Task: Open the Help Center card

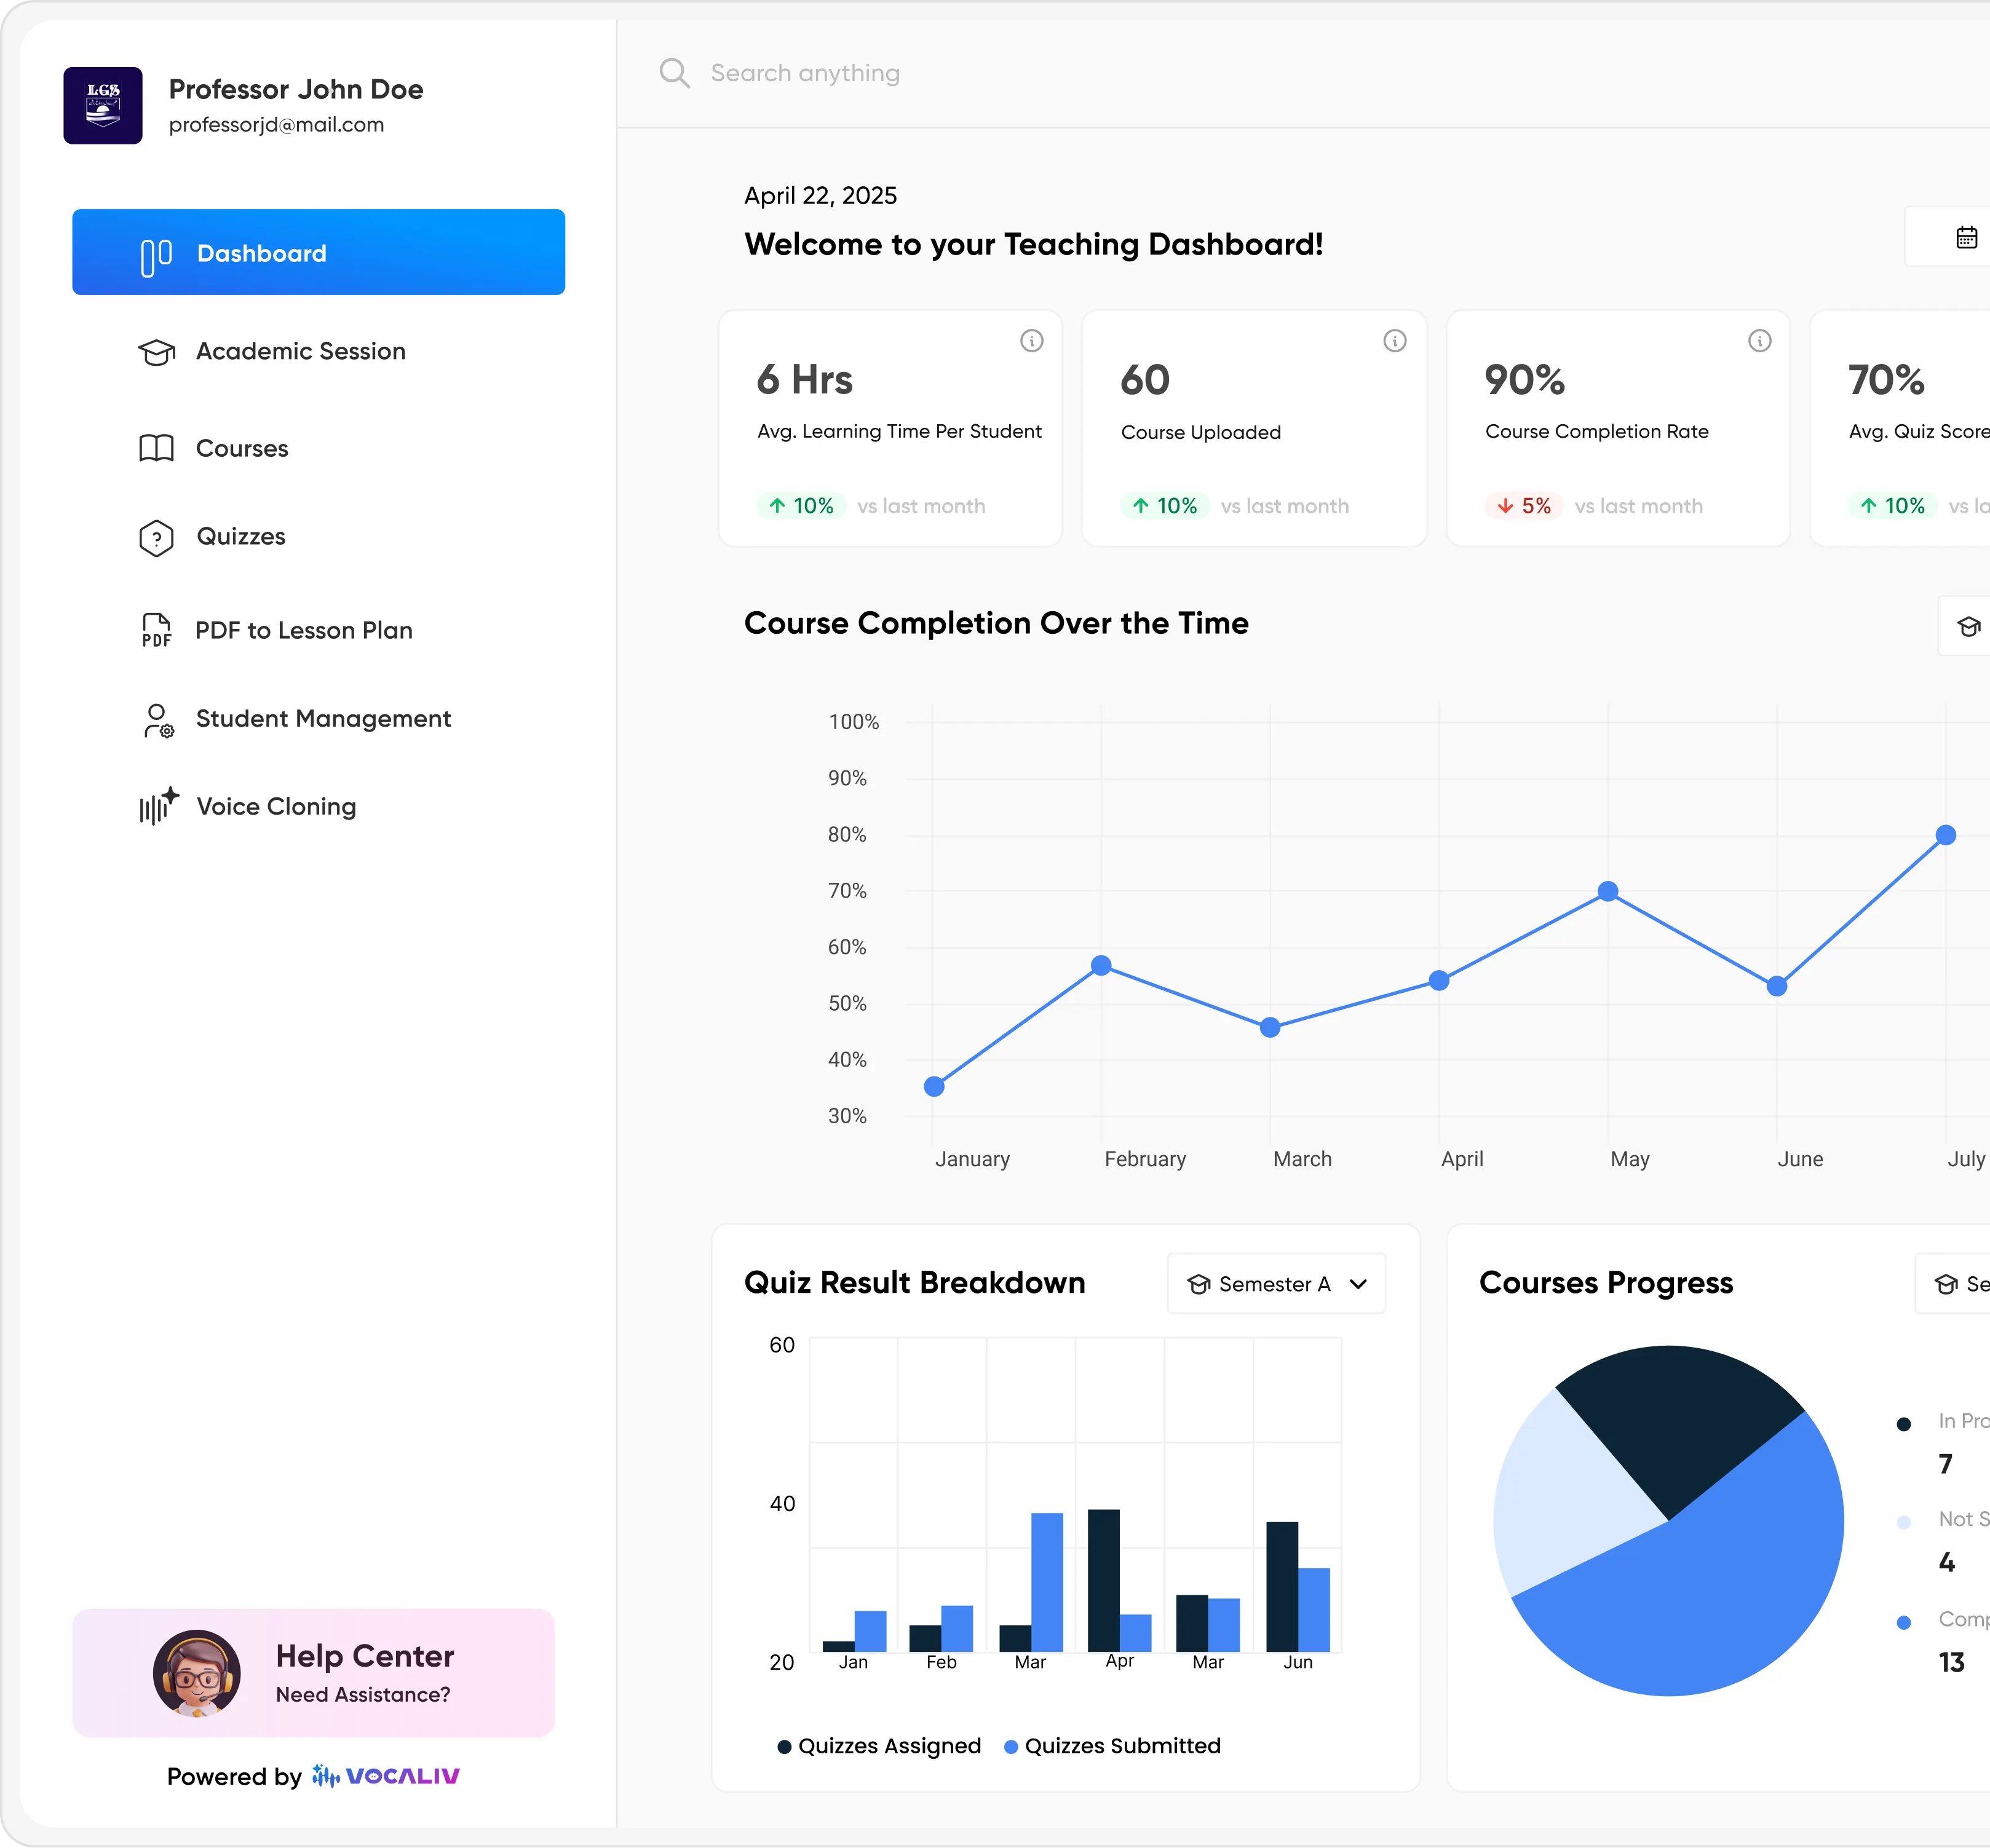Action: pos(313,1672)
